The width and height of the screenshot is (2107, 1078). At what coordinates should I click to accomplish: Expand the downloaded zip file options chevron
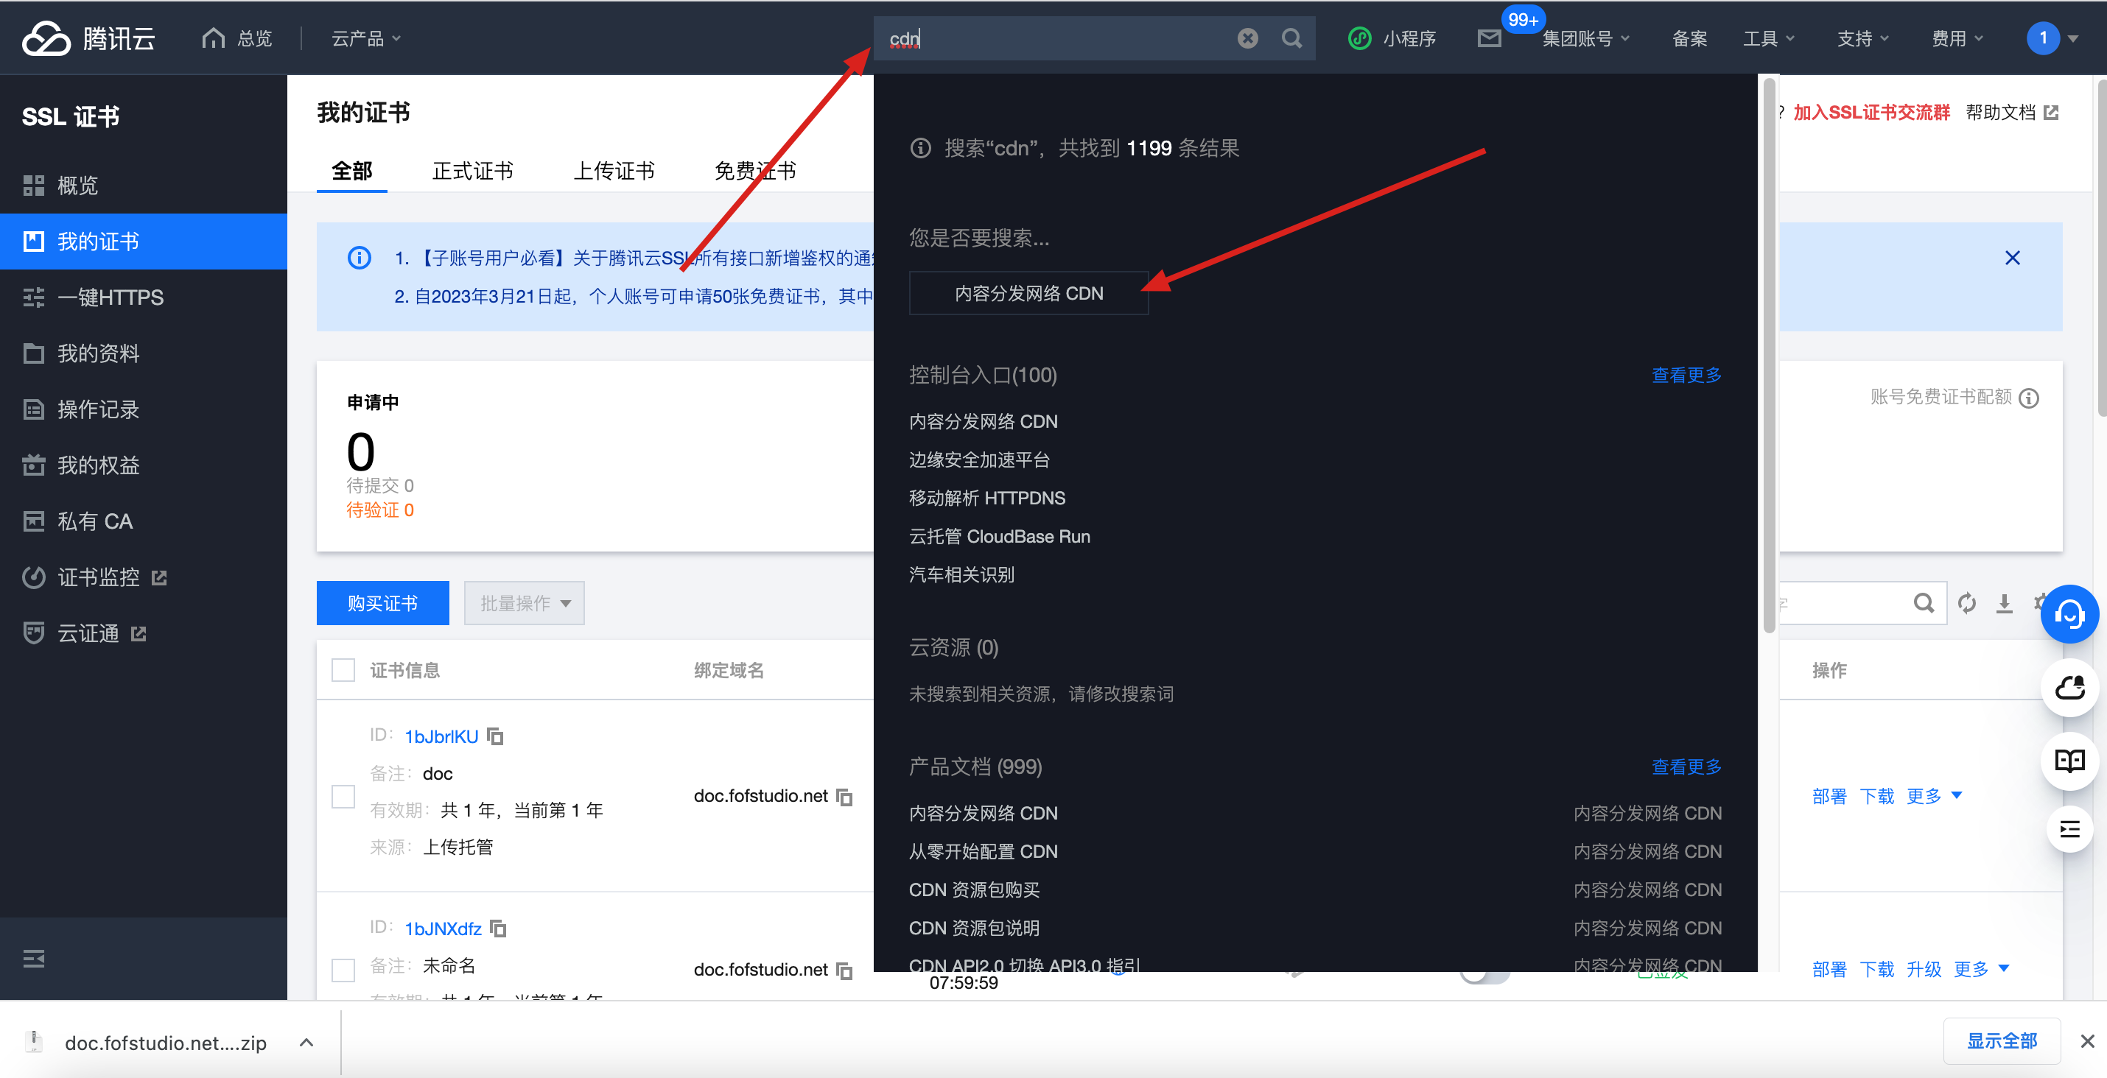[306, 1042]
